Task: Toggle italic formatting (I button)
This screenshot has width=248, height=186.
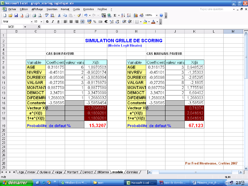Action: click(53, 22)
